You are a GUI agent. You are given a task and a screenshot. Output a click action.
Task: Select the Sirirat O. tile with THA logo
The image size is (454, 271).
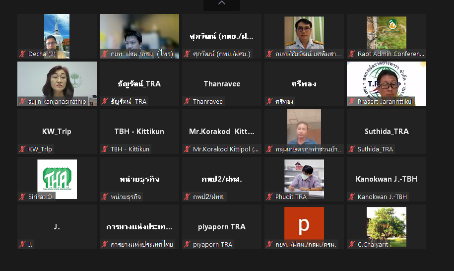(x=57, y=179)
